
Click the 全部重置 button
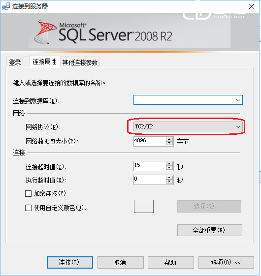coord(210,230)
